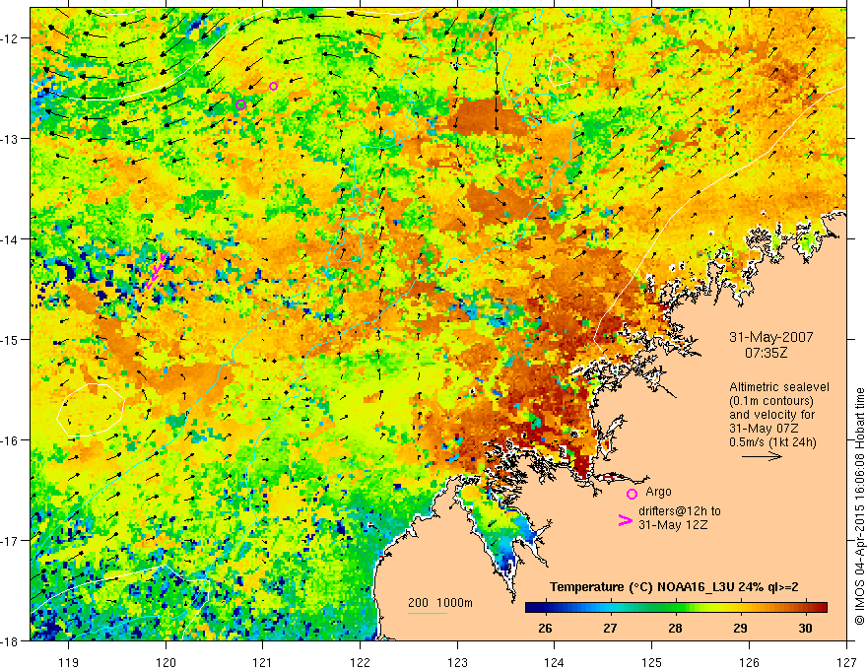Click latitude axis label -18
This screenshot has width=867, height=670.
coord(11,640)
